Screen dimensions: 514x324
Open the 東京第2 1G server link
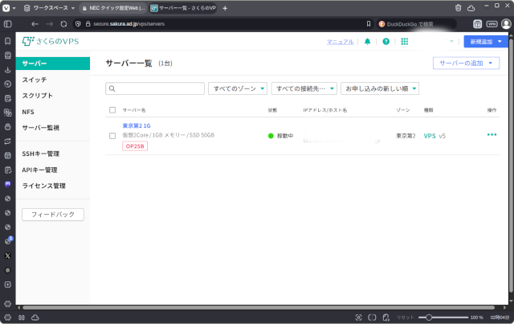point(137,125)
